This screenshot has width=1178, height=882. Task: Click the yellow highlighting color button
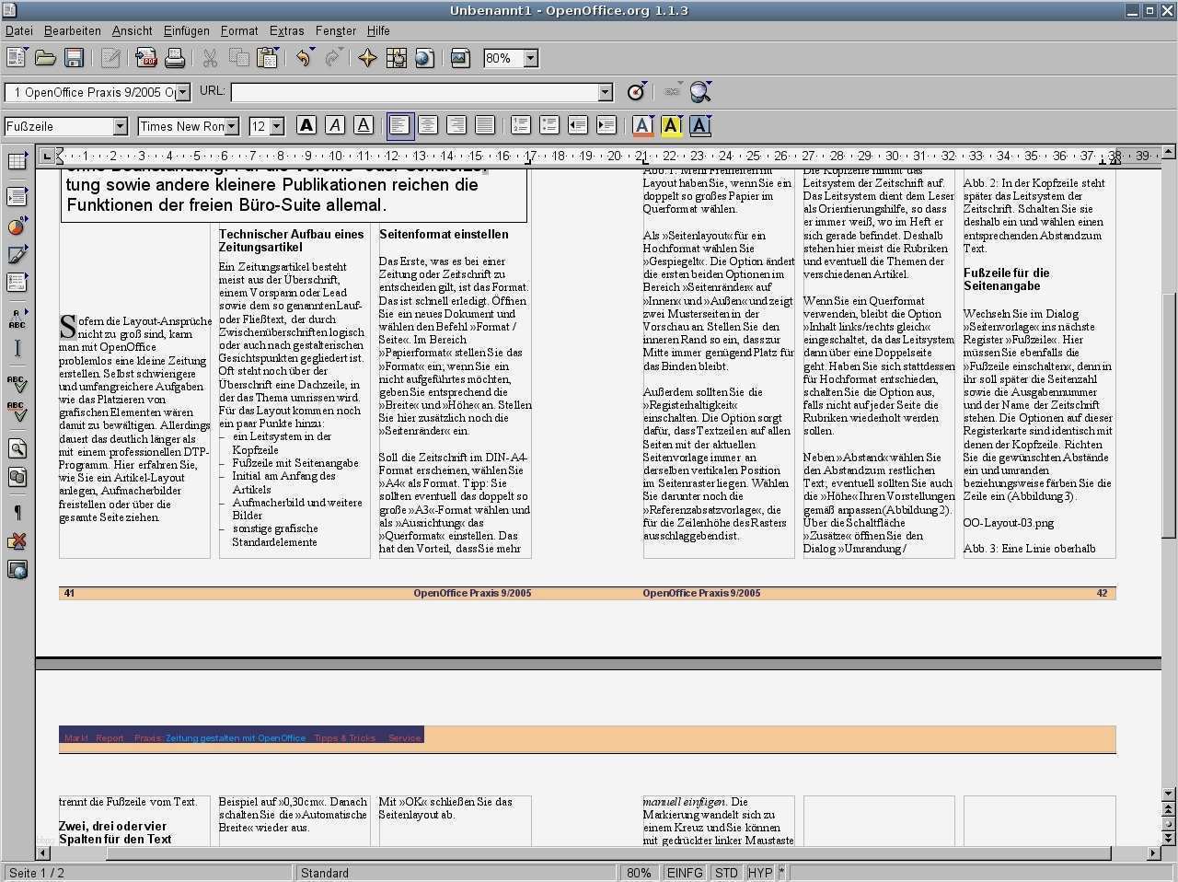(671, 126)
